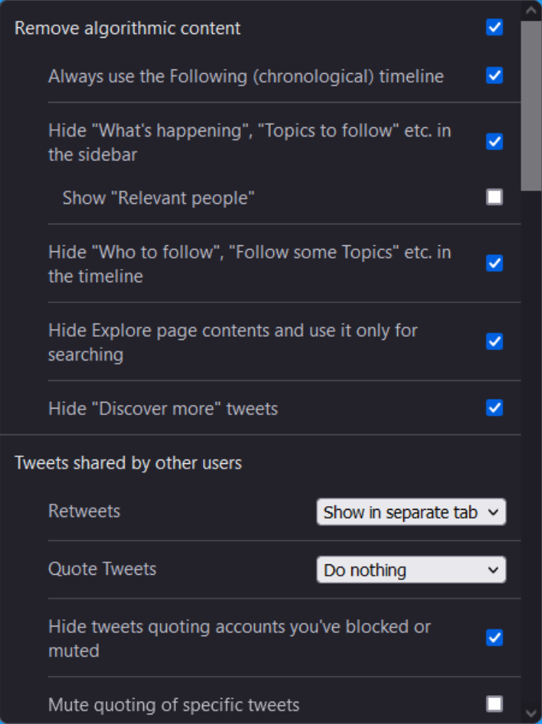Click the "Retweets" text label
This screenshot has width=542, height=724.
[84, 511]
